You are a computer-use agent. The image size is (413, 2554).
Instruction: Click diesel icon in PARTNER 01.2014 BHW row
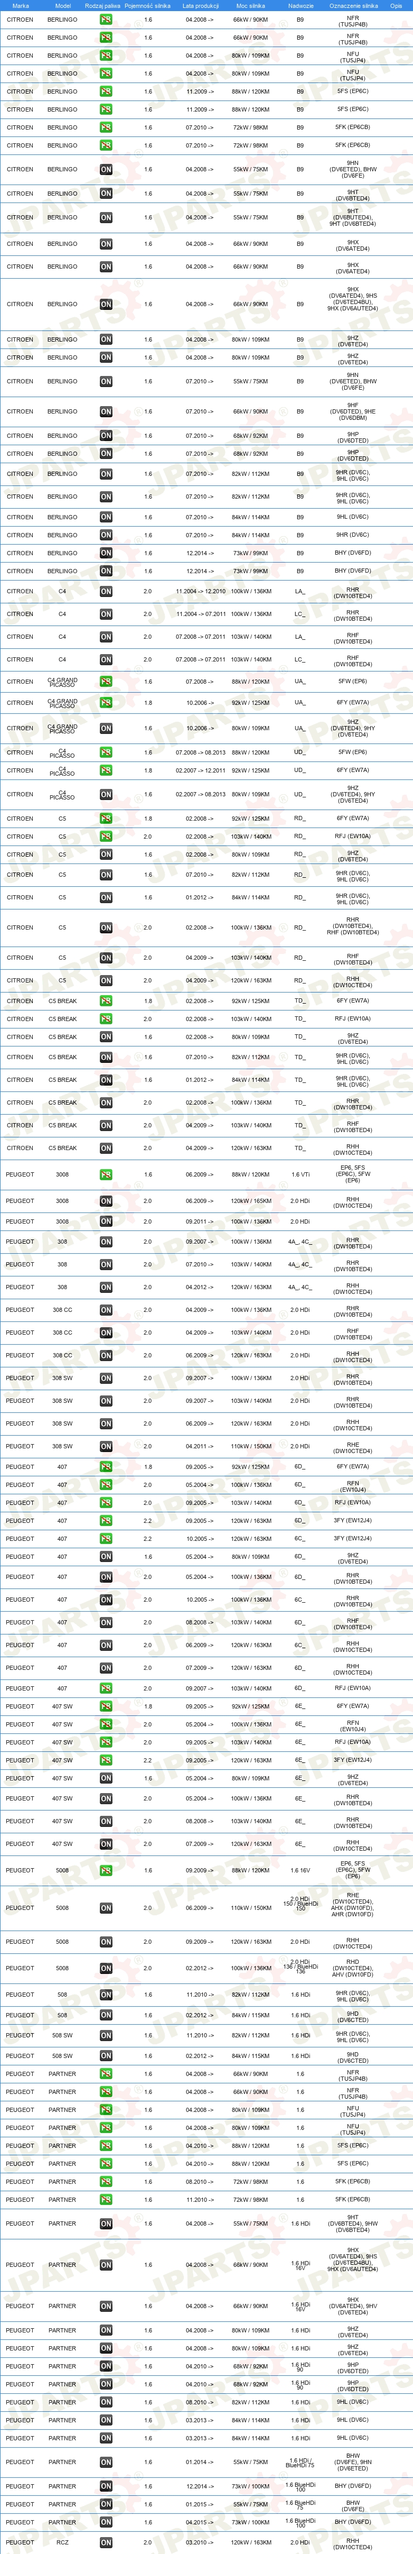pyautogui.click(x=106, y=2463)
